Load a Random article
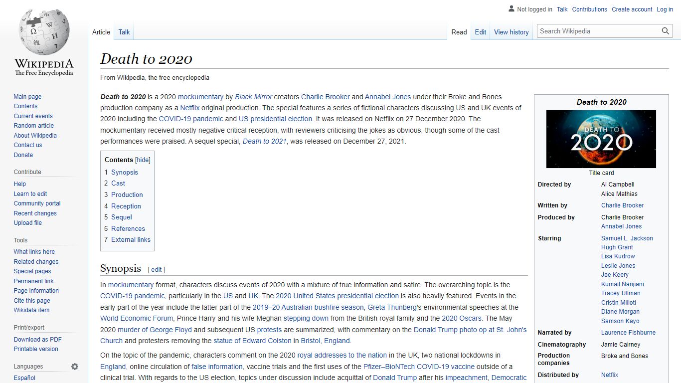Screen dimensions: 681x383 pos(34,126)
